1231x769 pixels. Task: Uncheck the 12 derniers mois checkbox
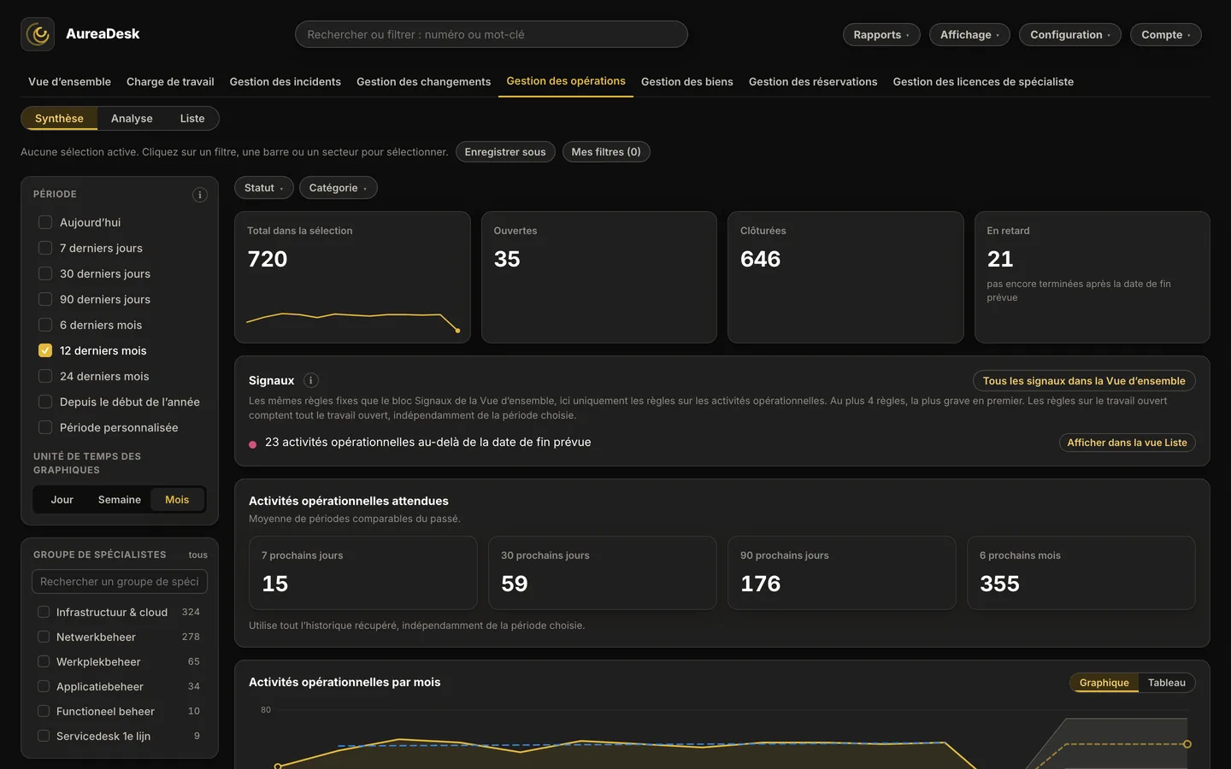tap(45, 350)
